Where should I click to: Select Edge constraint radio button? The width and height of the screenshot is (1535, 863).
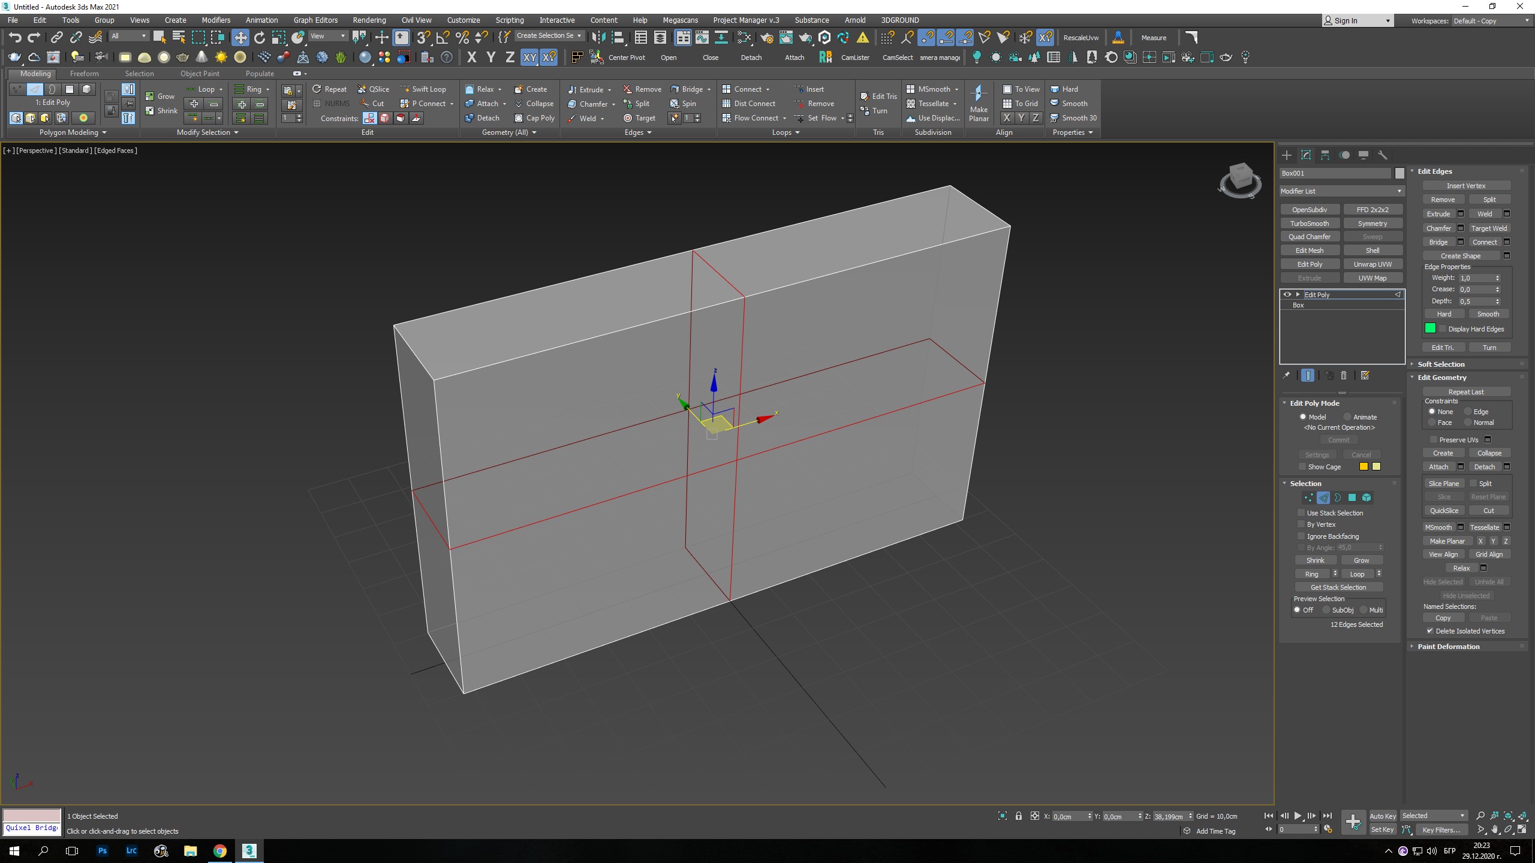(x=1468, y=412)
